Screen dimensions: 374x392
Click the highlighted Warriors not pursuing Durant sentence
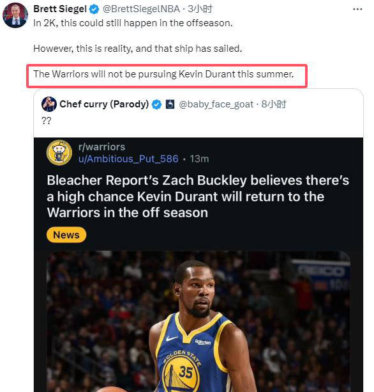163,74
